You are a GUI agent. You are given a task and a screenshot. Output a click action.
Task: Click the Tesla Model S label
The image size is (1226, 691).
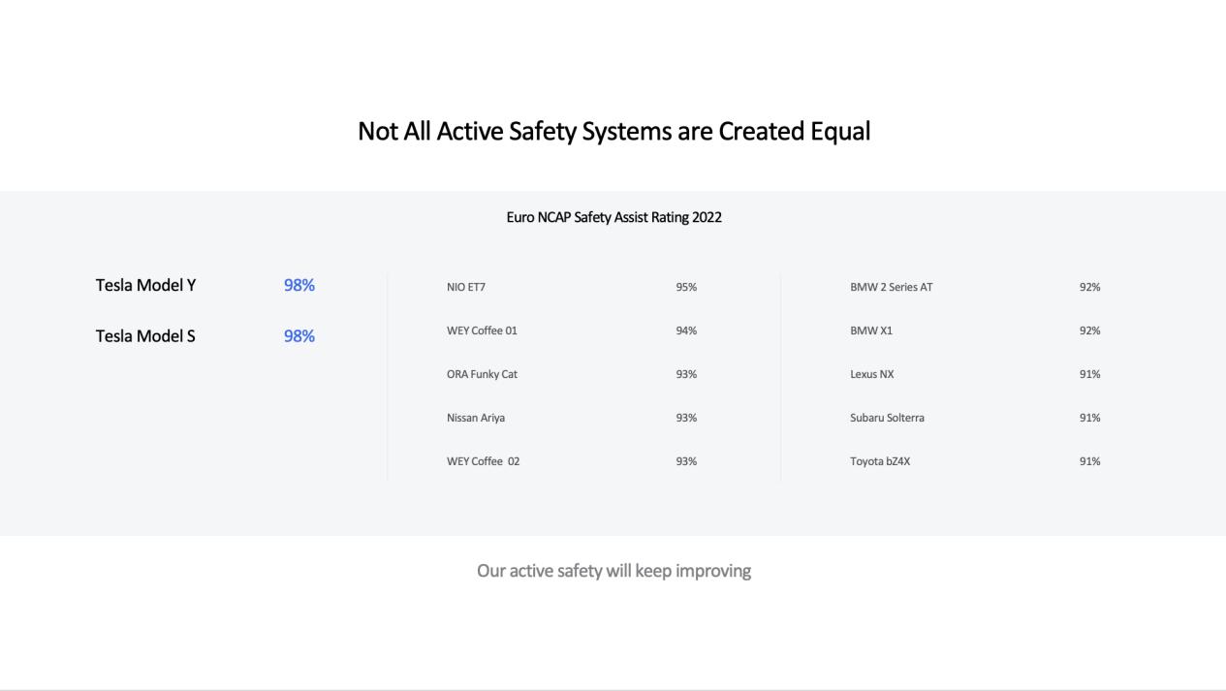click(145, 336)
